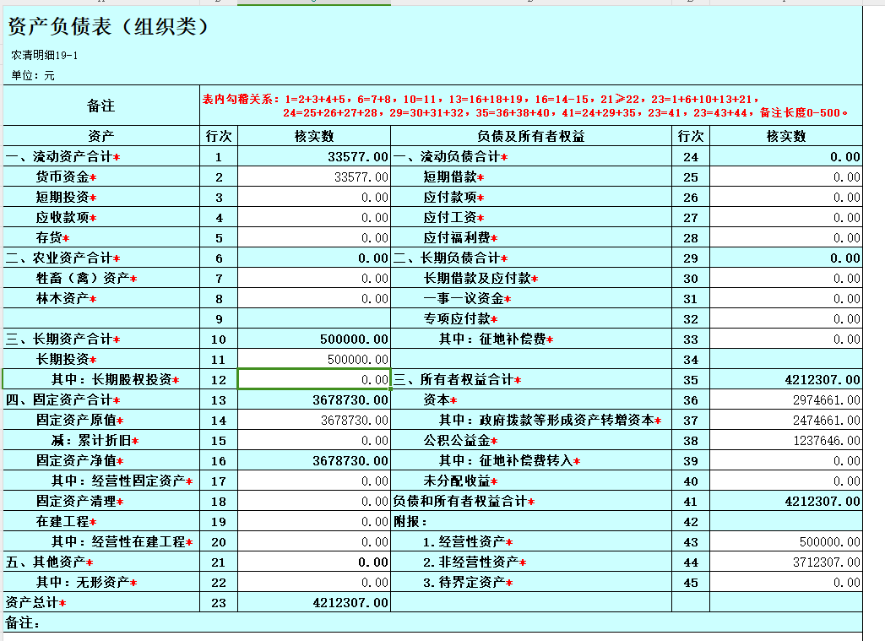Select the '未分配收益' cell

pos(531,481)
